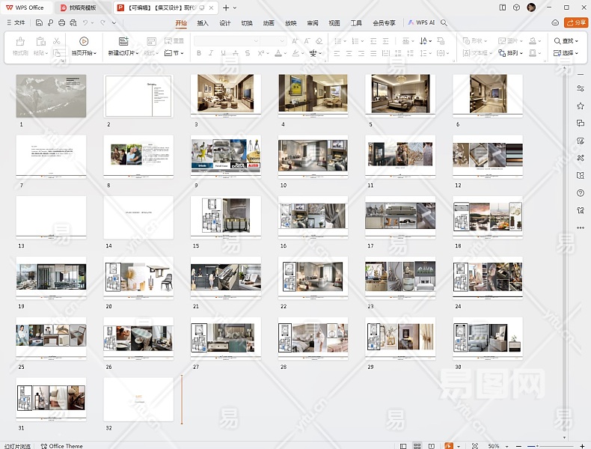
Task: Click the orange Share button
Action: [x=575, y=22]
